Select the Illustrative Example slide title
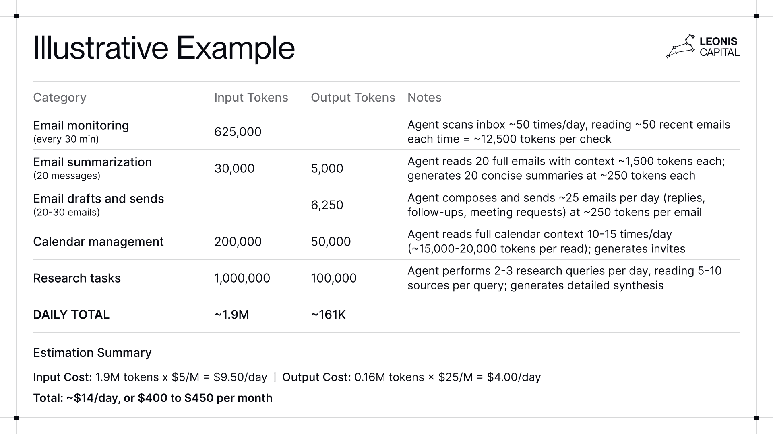 (164, 48)
